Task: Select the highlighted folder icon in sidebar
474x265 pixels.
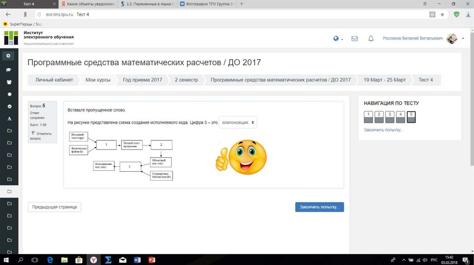Action: pos(9,192)
